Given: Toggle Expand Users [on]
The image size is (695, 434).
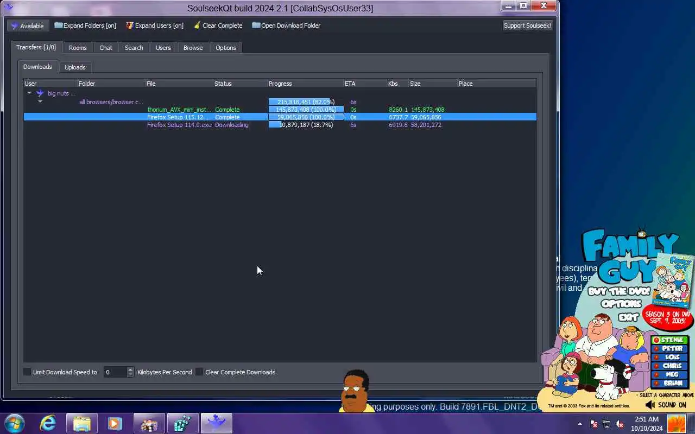Looking at the screenshot, I should pyautogui.click(x=155, y=25).
